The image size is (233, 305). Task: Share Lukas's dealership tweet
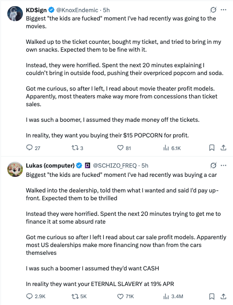(x=223, y=296)
